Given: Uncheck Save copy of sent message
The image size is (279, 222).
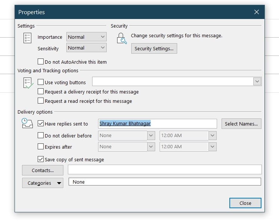Looking at the screenshot, I should tap(41, 159).
